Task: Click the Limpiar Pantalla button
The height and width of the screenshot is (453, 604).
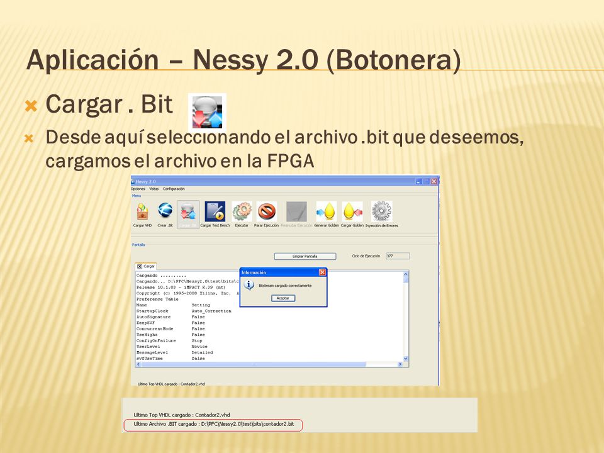Action: (x=305, y=256)
